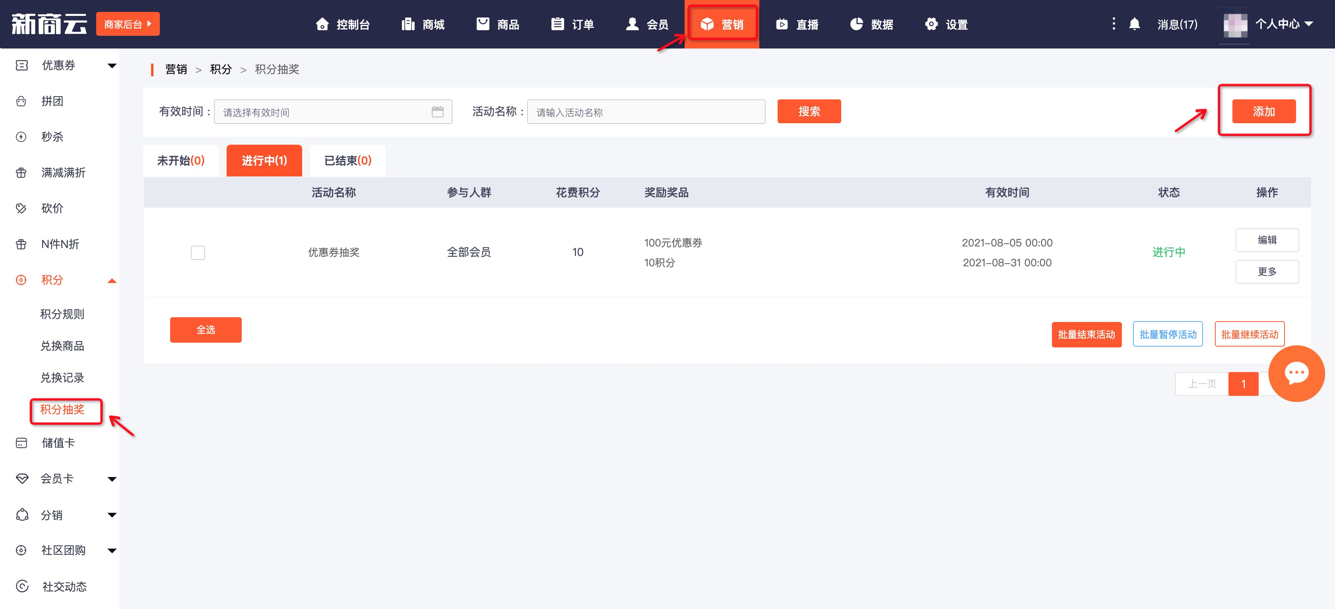This screenshot has height=609, width=1335.
Task: Expand the 优惠券 sidebar arrow
Action: (x=112, y=66)
